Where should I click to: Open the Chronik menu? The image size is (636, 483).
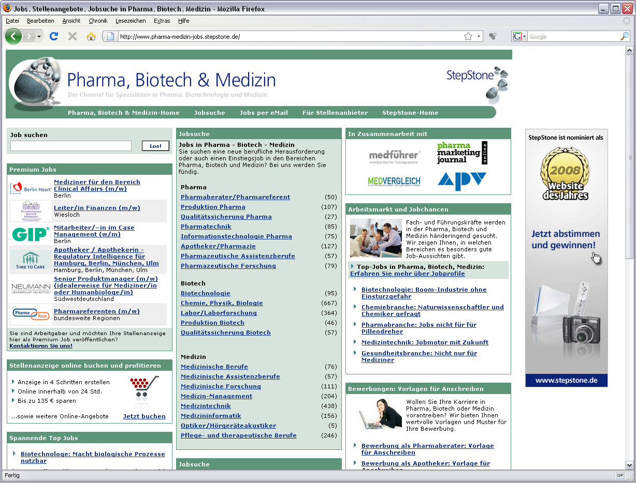pos(98,21)
